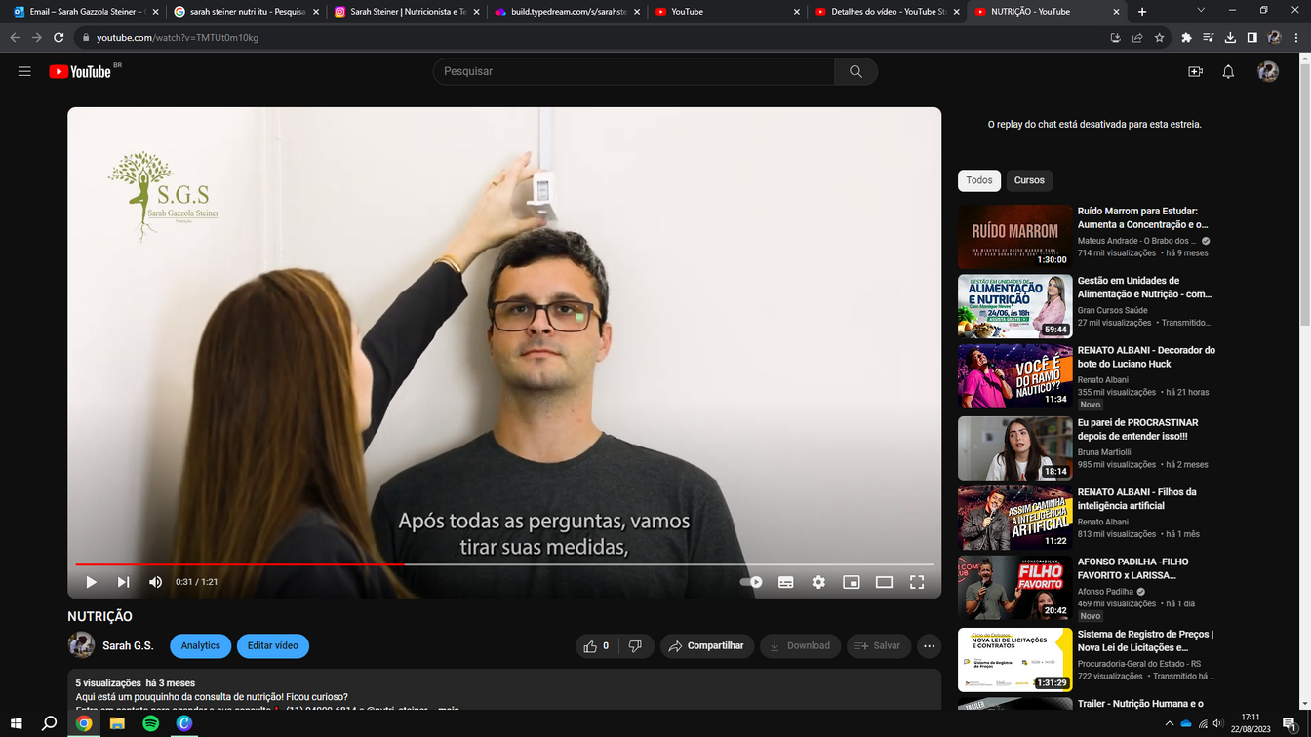Skip to next video
Viewport: 1311px width, 737px height.
(123, 582)
